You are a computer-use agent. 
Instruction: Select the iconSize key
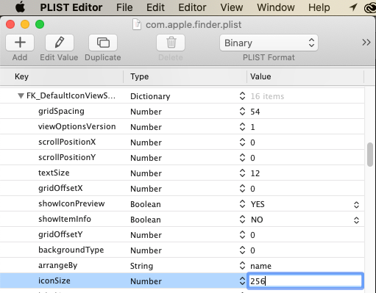click(x=54, y=281)
